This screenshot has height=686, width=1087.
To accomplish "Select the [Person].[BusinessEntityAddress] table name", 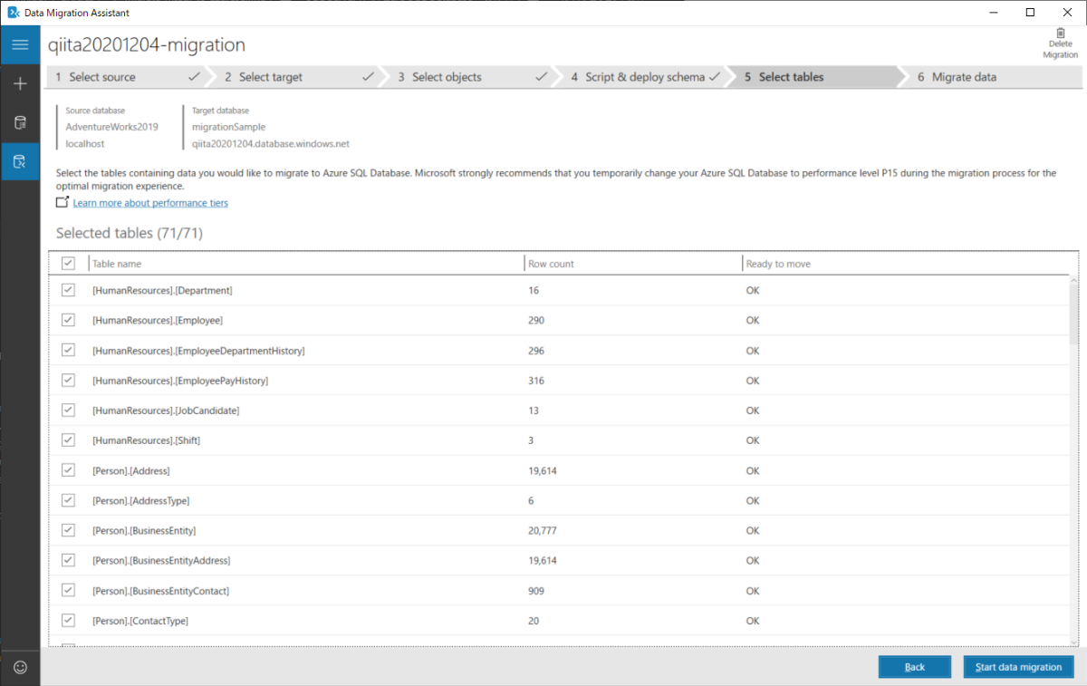I will click(x=161, y=560).
